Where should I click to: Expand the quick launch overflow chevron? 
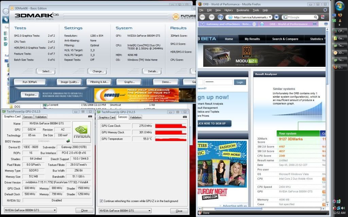pos(340,25)
